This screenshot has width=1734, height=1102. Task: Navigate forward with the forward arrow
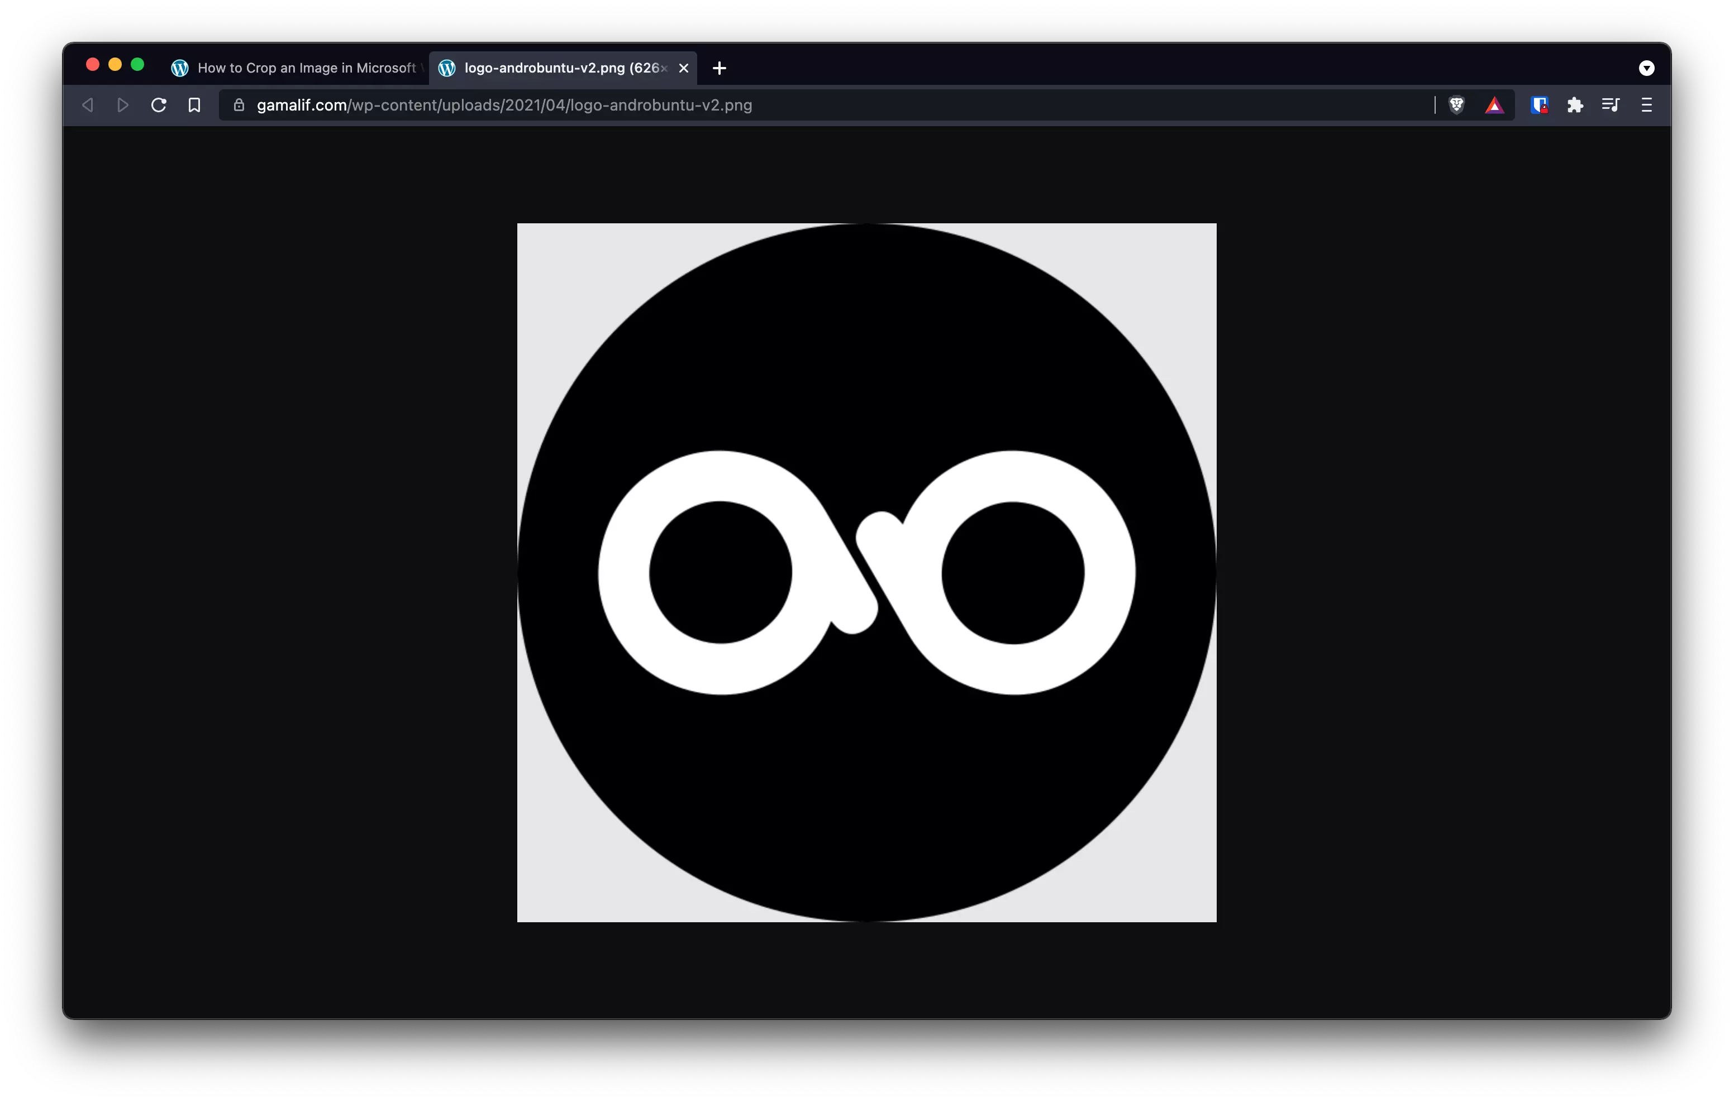pyautogui.click(x=122, y=104)
